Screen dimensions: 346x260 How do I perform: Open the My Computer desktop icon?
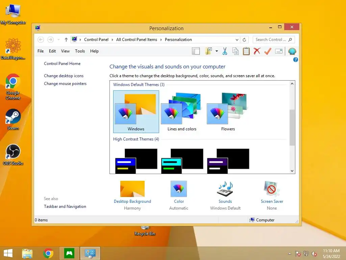[x=13, y=14]
